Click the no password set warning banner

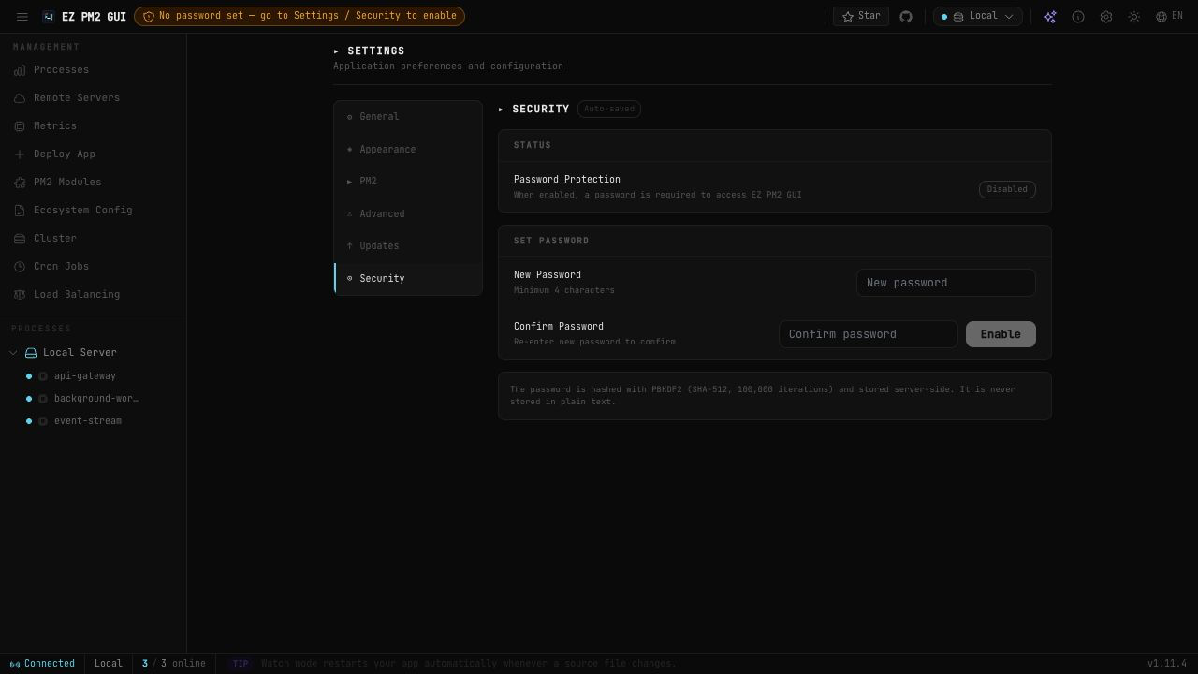click(299, 16)
